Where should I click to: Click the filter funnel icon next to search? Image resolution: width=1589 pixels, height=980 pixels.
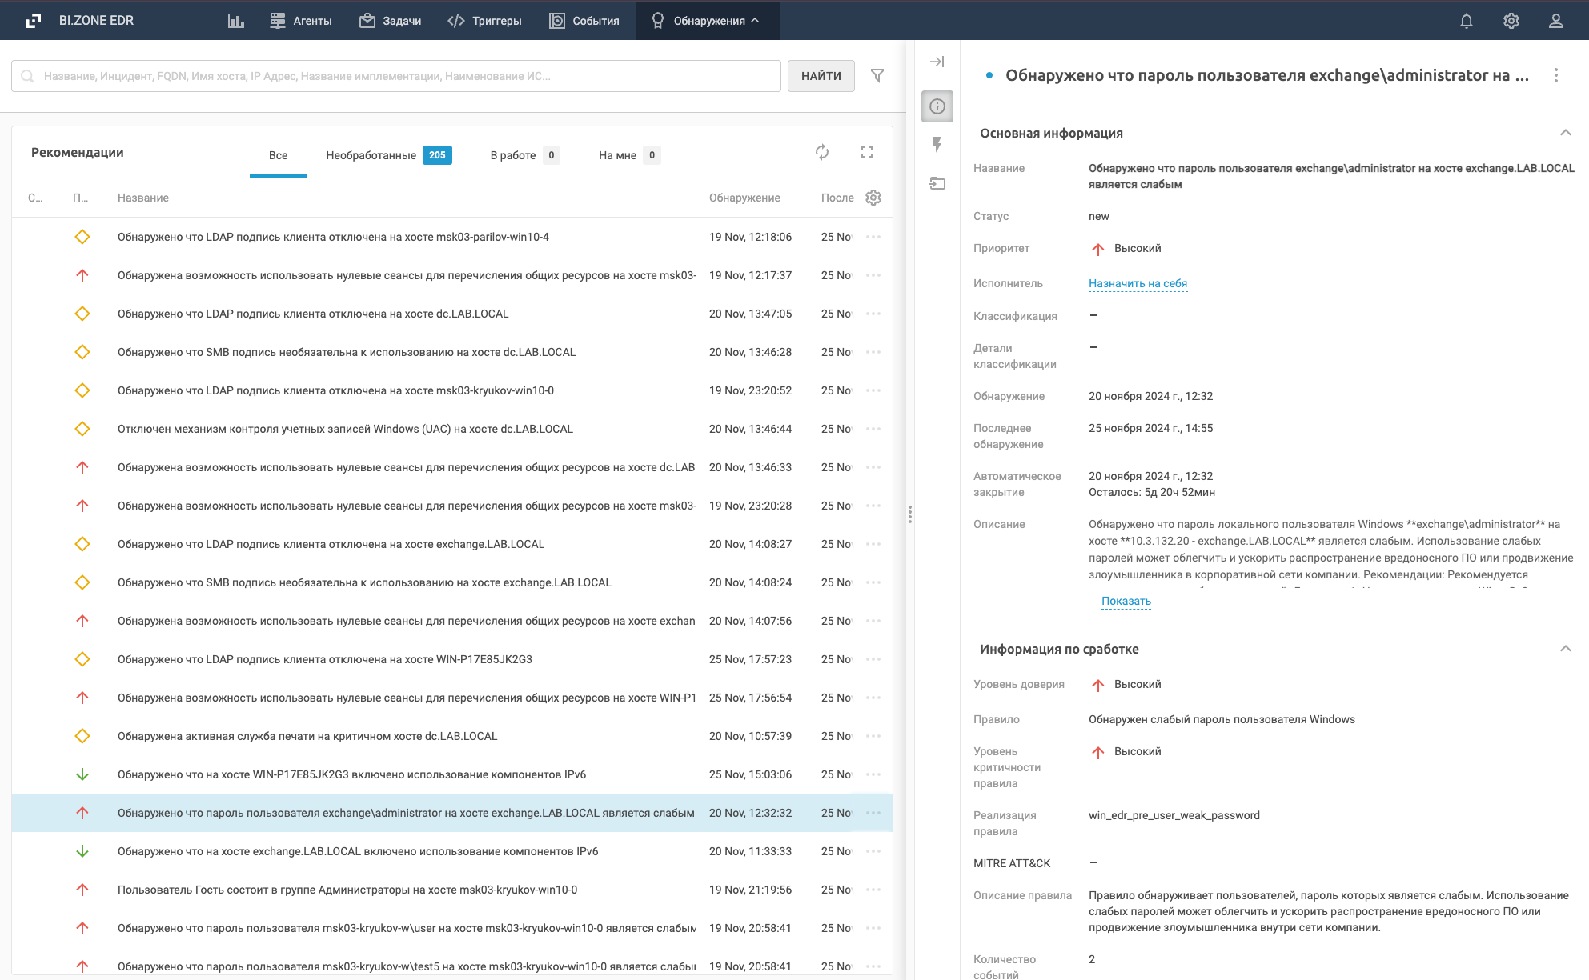(x=877, y=76)
